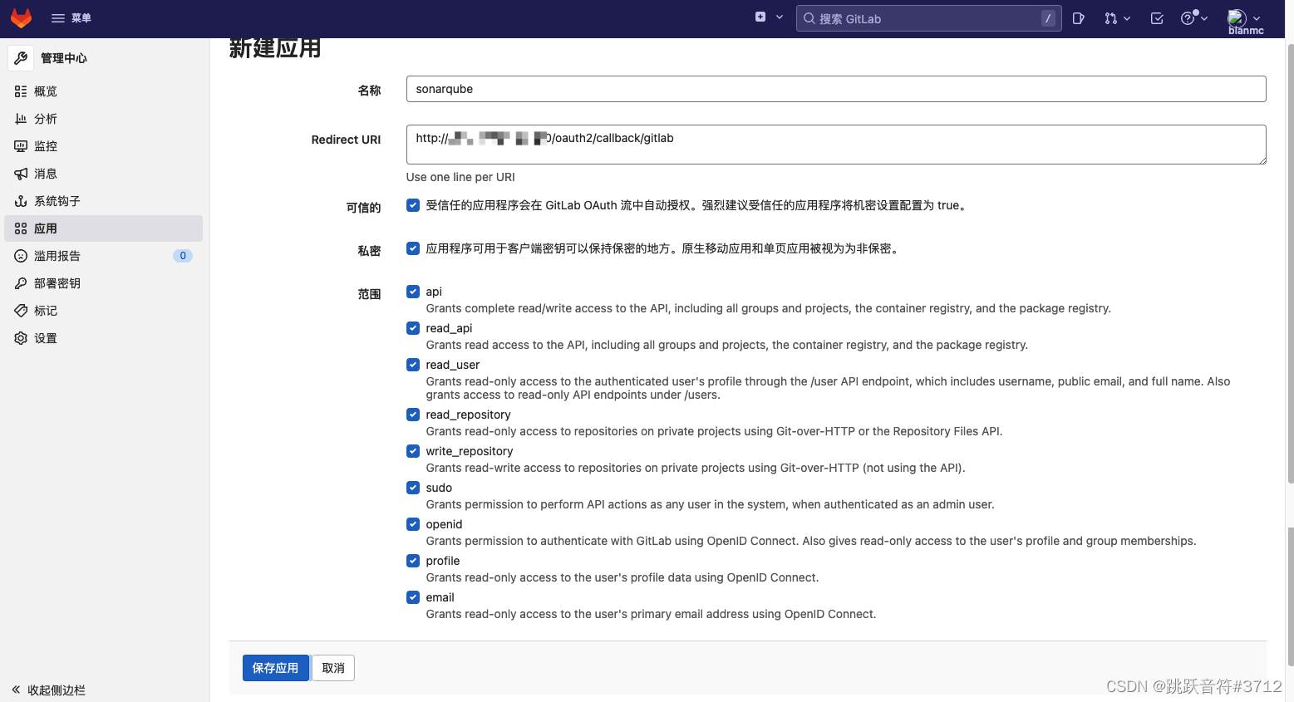Click the 消息 megaphone icon
This screenshot has height=702, width=1294.
click(x=21, y=174)
